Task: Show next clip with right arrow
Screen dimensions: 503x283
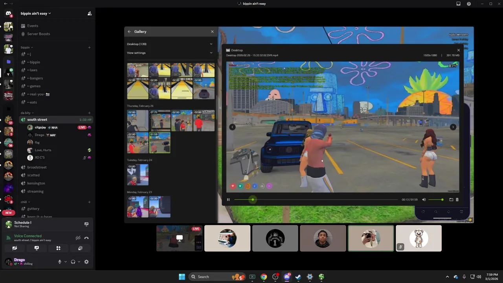Action: tap(453, 127)
